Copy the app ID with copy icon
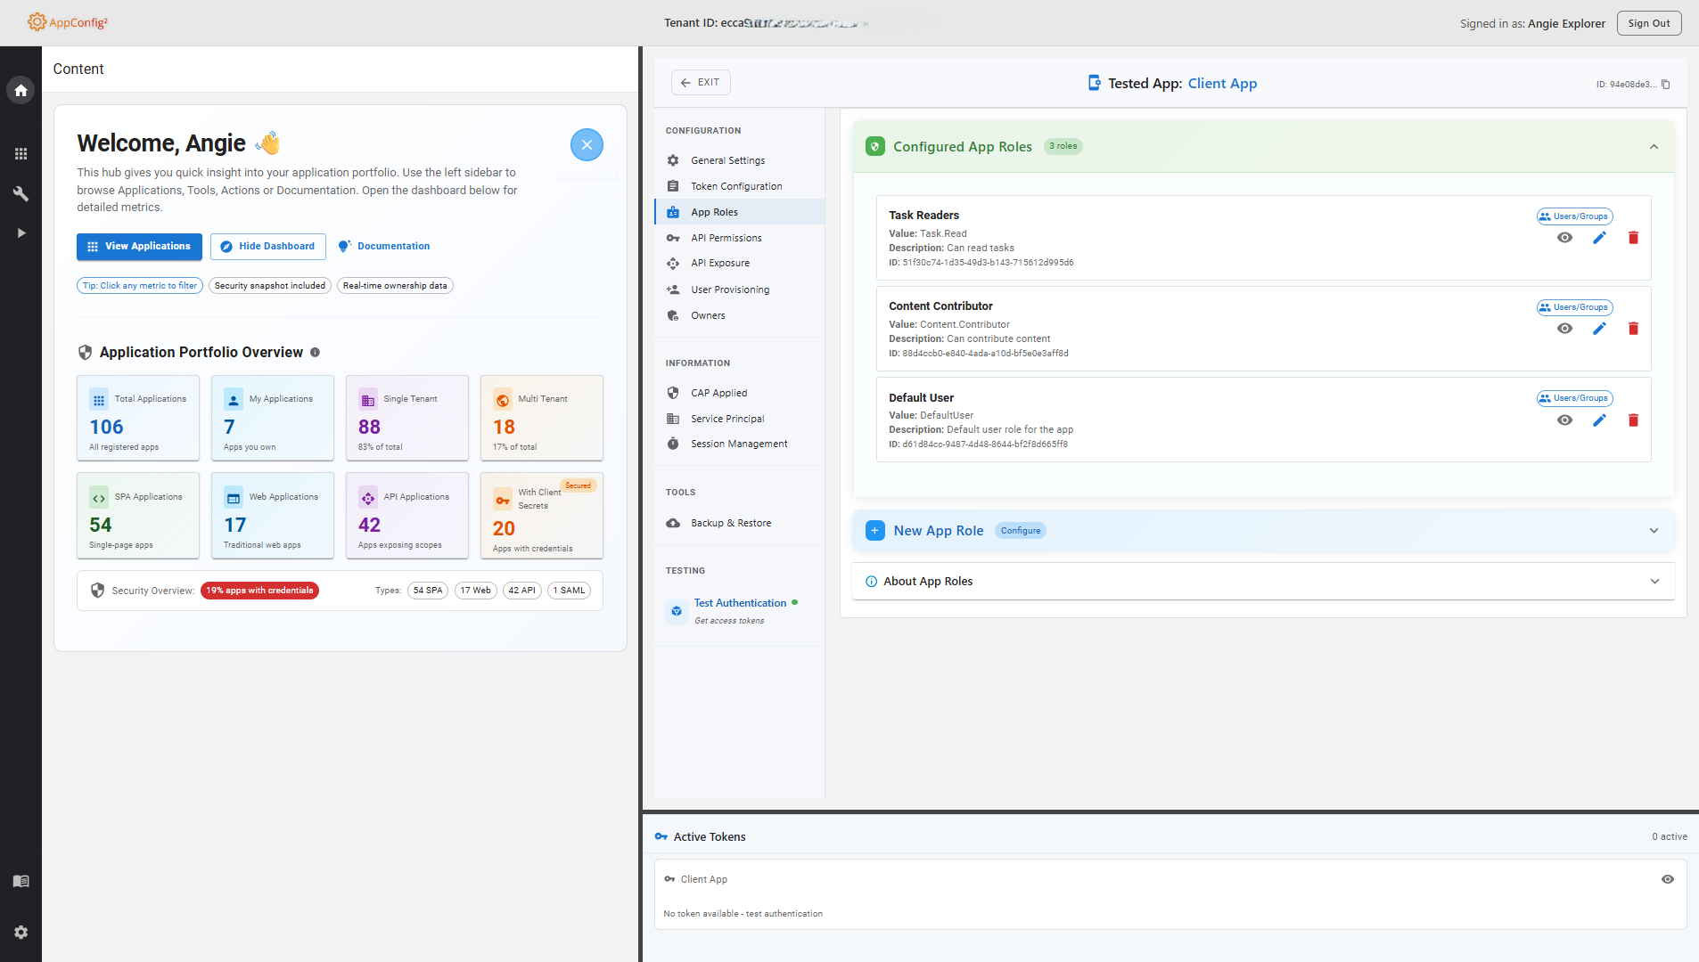Screen dimensions: 1699x962 [x=1665, y=85]
